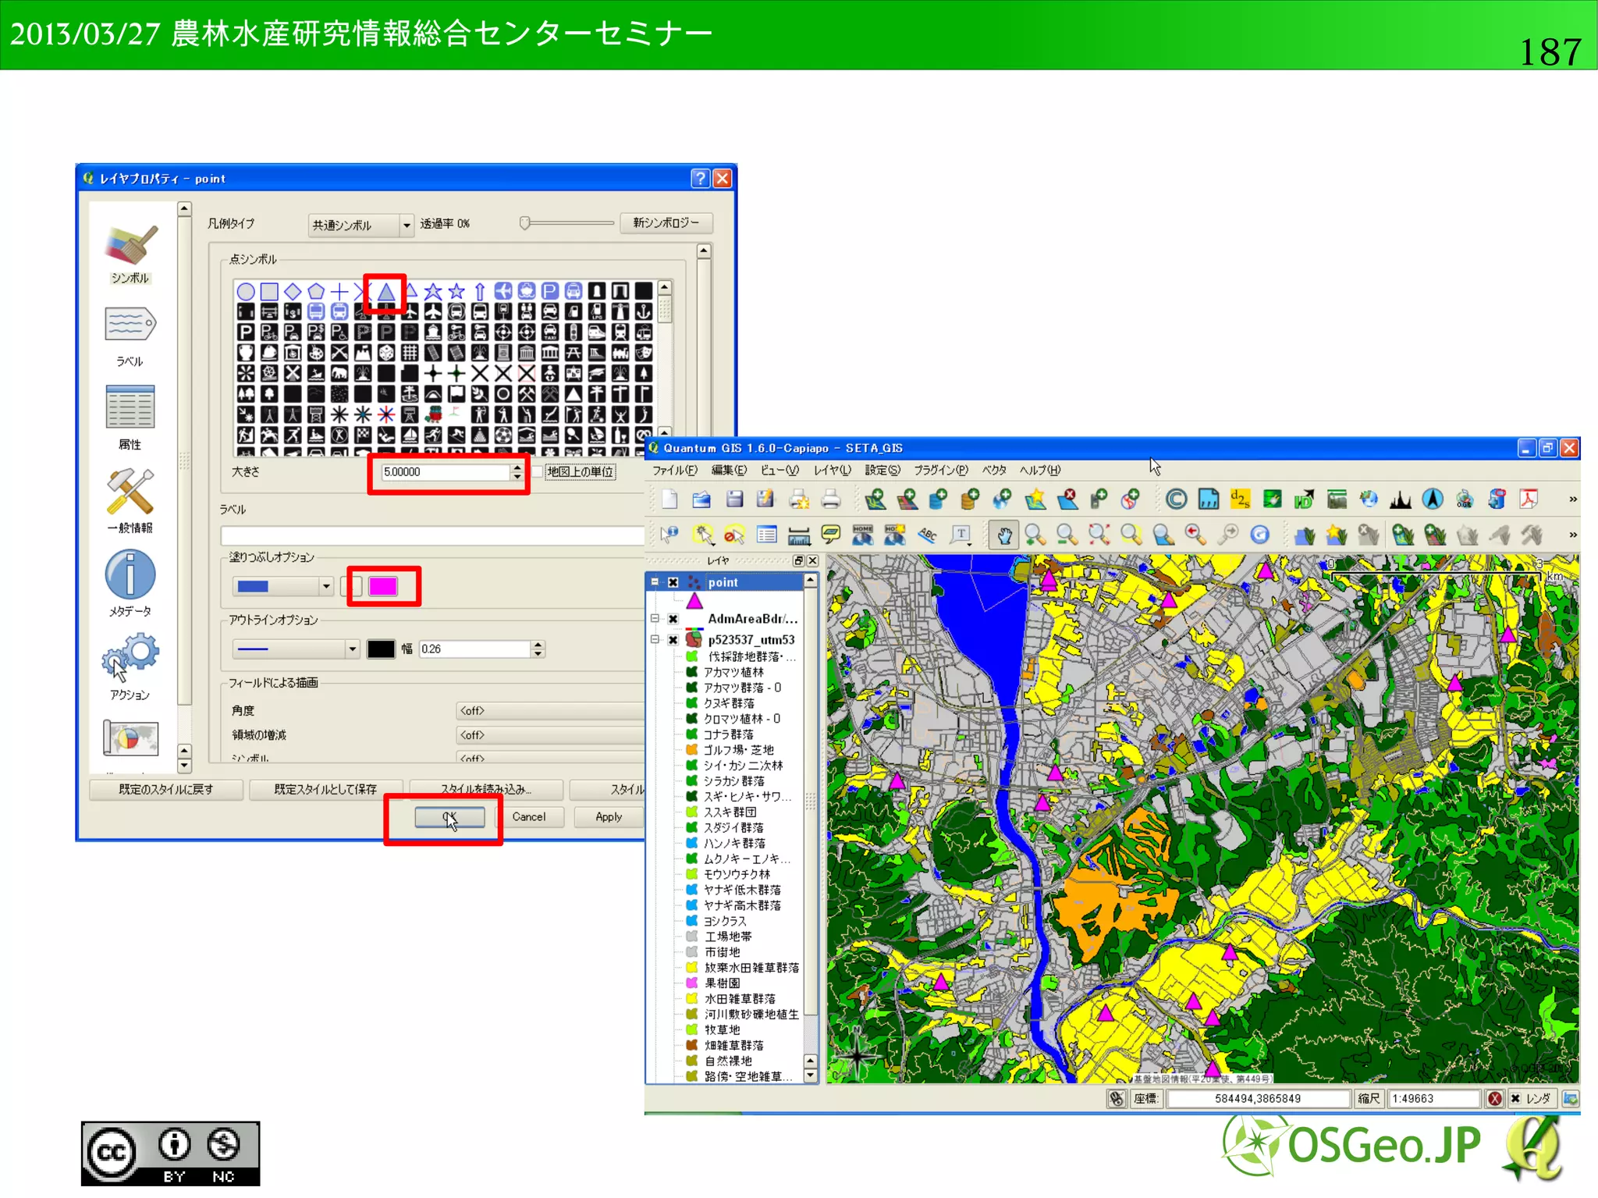Open the 編集(E) menu in Quantum GIS
Screen dimensions: 1598x1198
coord(729,471)
